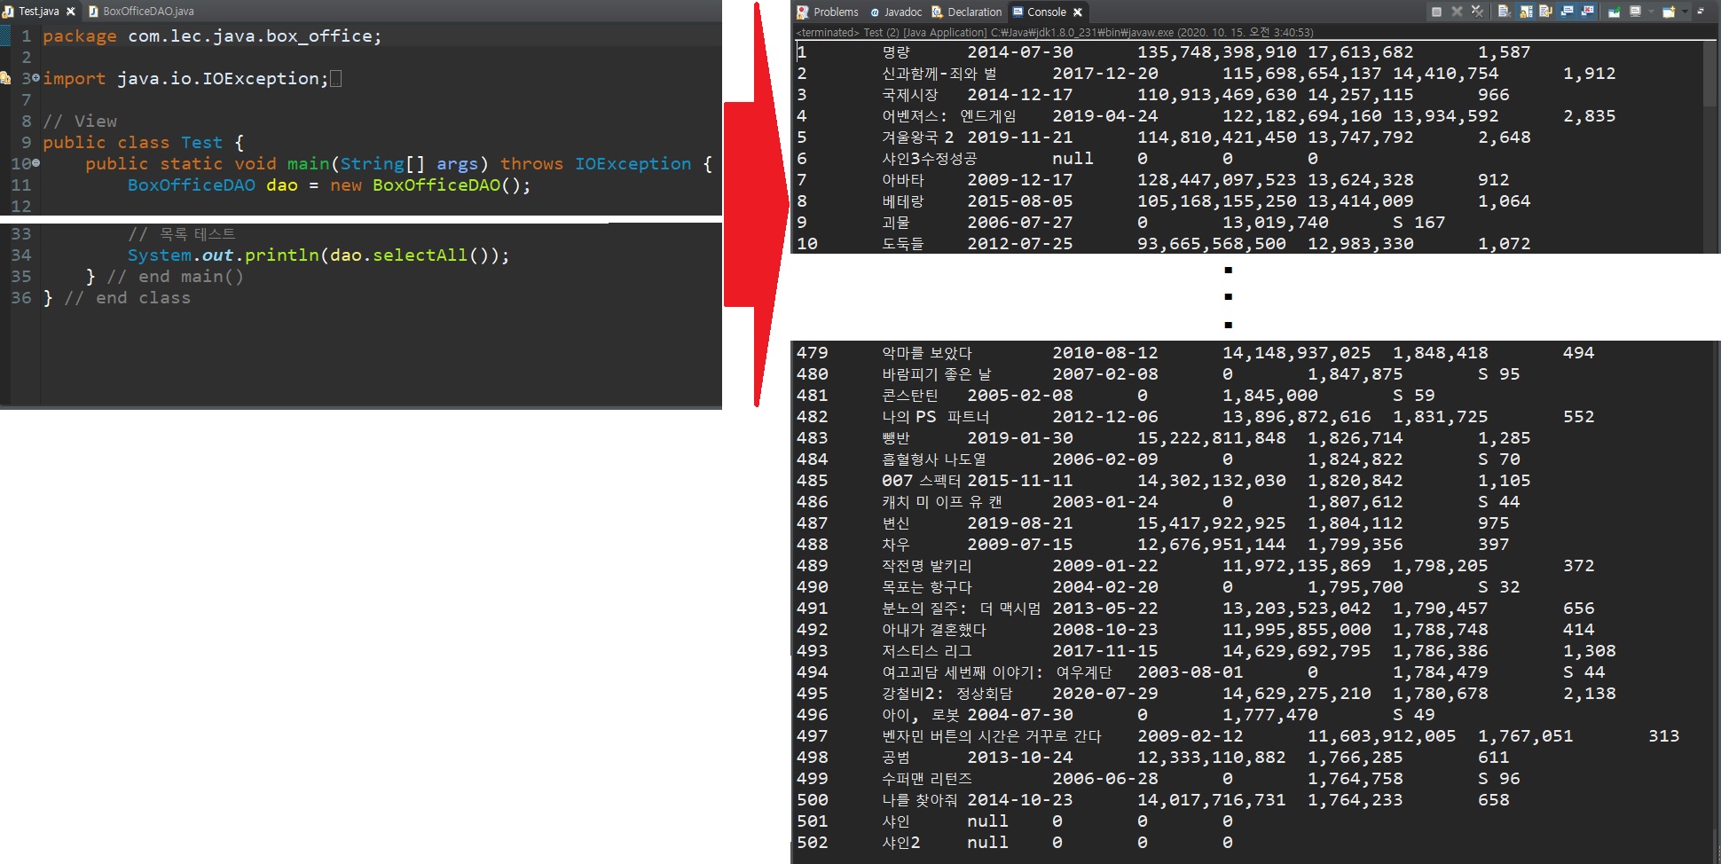Click 'null' in console row 502
This screenshot has height=864, width=1721.
click(x=987, y=843)
